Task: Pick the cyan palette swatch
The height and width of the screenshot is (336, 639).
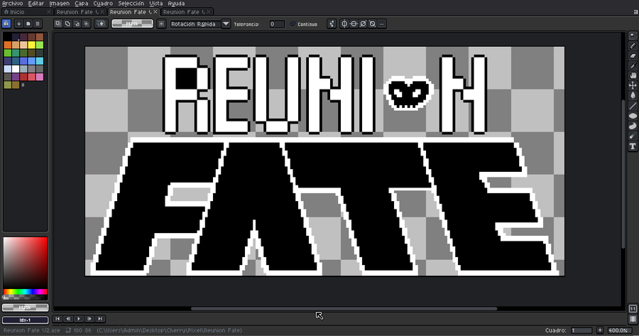Action: 40,61
